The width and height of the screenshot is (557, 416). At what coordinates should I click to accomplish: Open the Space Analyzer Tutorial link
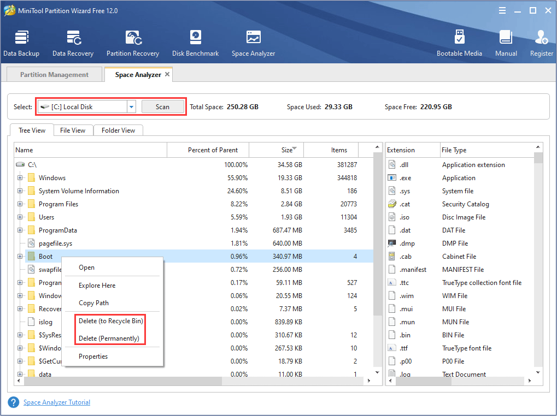[57, 402]
